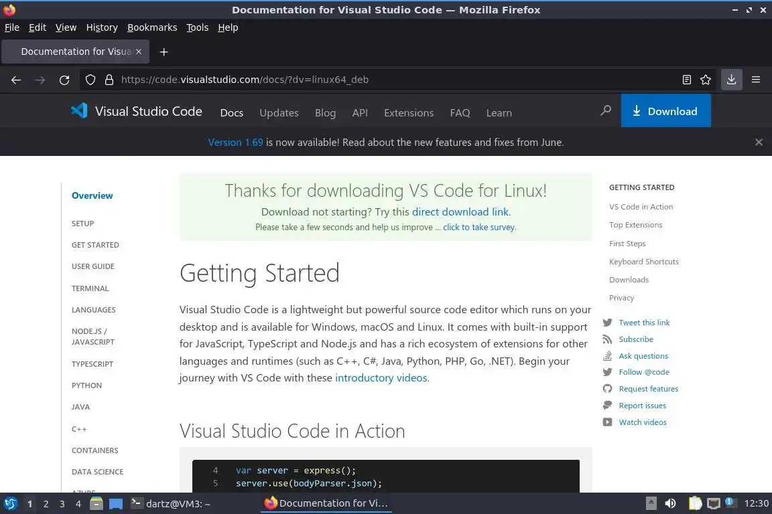Viewport: 772px width, 514px height.
Task: Open the taskbar start menu icon
Action: point(10,504)
